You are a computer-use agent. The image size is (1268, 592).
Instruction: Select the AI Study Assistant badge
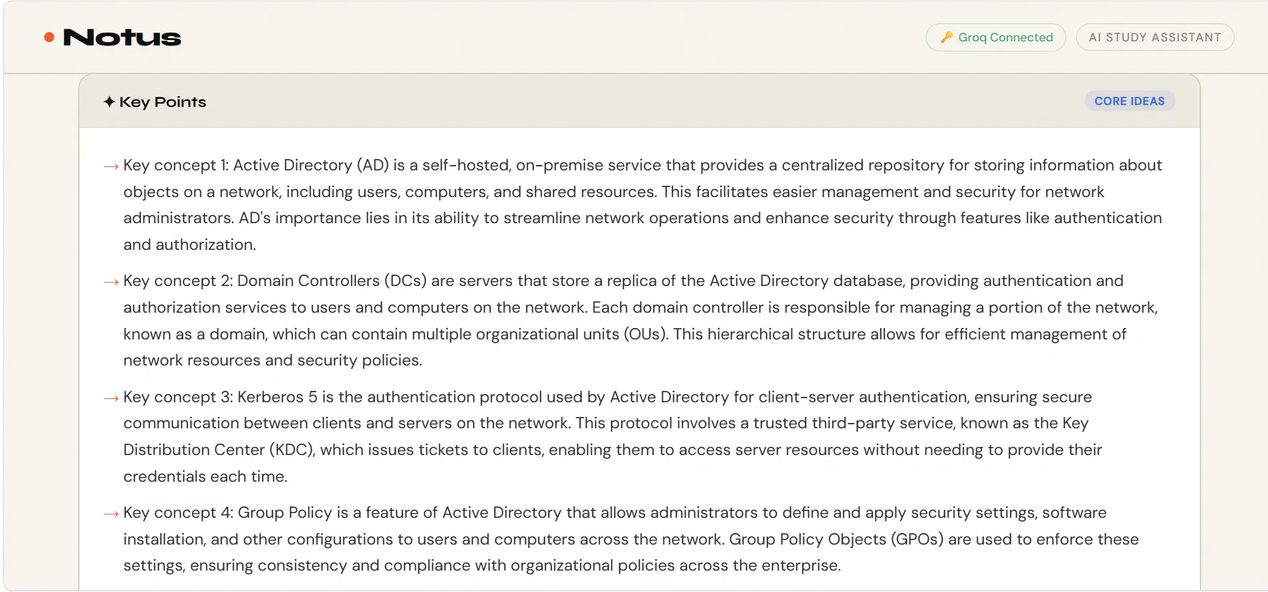pyautogui.click(x=1155, y=37)
